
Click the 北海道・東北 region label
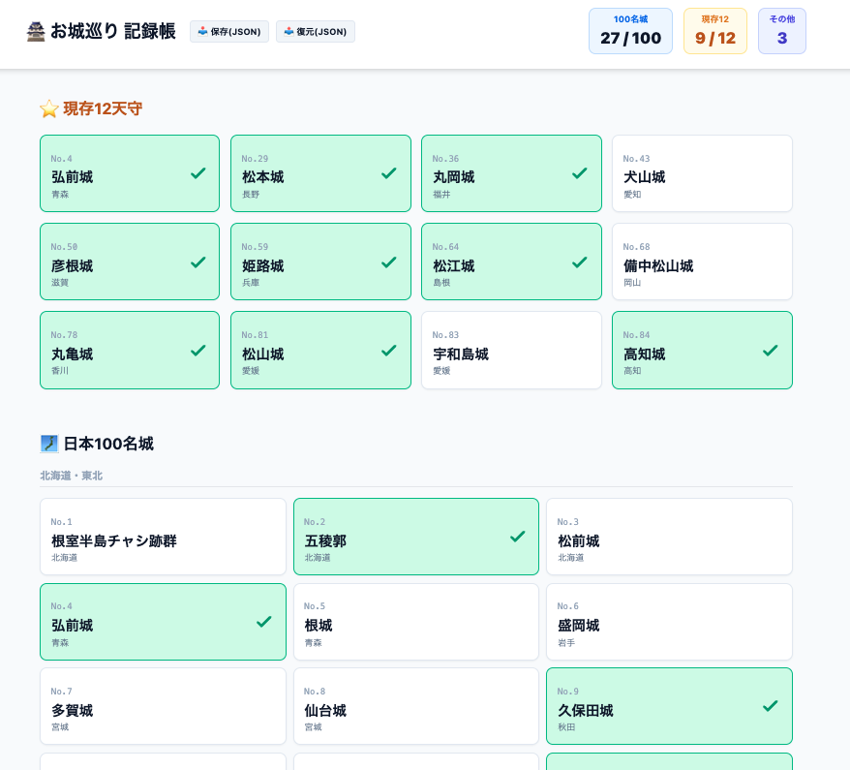click(x=71, y=476)
